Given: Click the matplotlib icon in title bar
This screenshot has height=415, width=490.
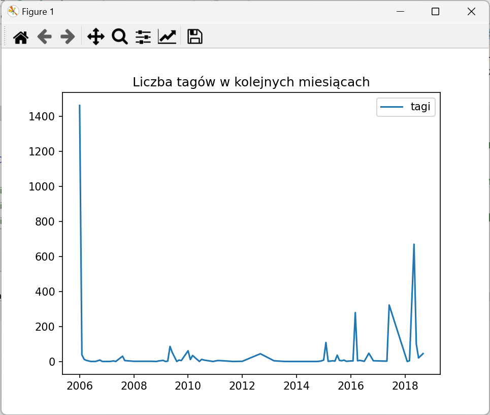Looking at the screenshot, I should 13,12.
